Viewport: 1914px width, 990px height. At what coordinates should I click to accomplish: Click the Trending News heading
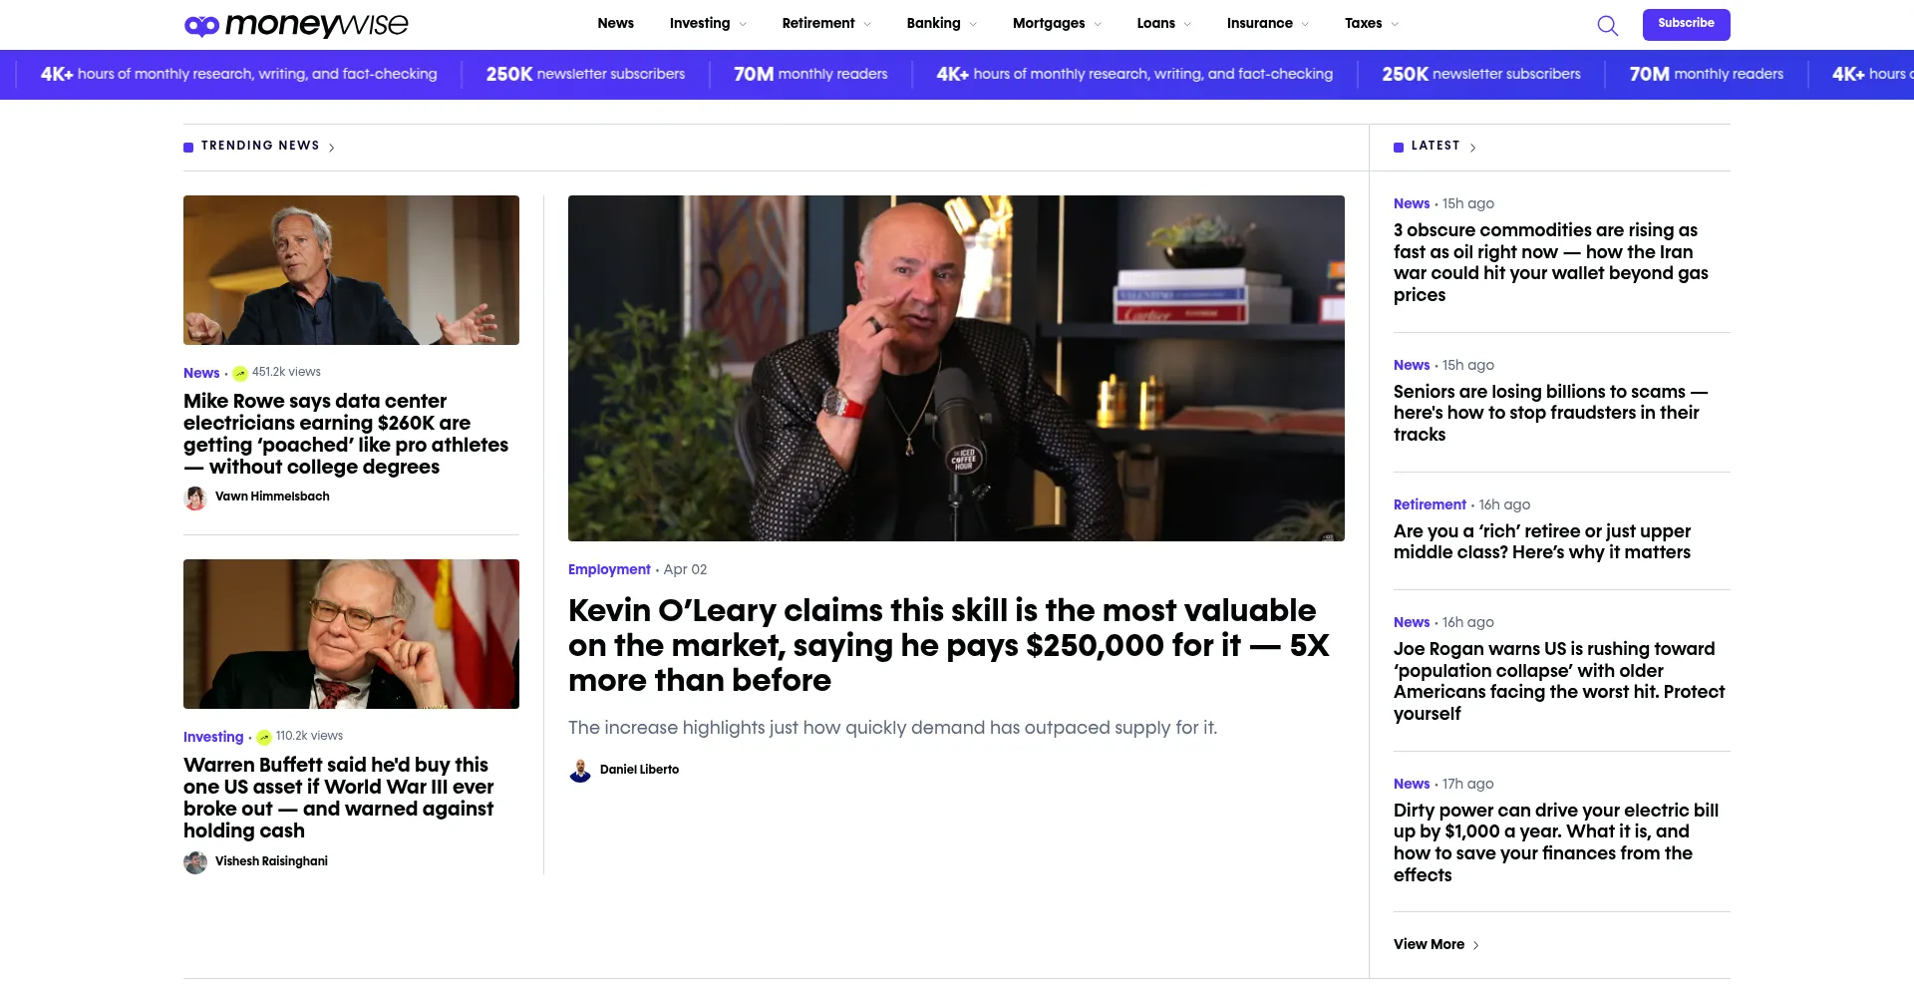click(260, 146)
